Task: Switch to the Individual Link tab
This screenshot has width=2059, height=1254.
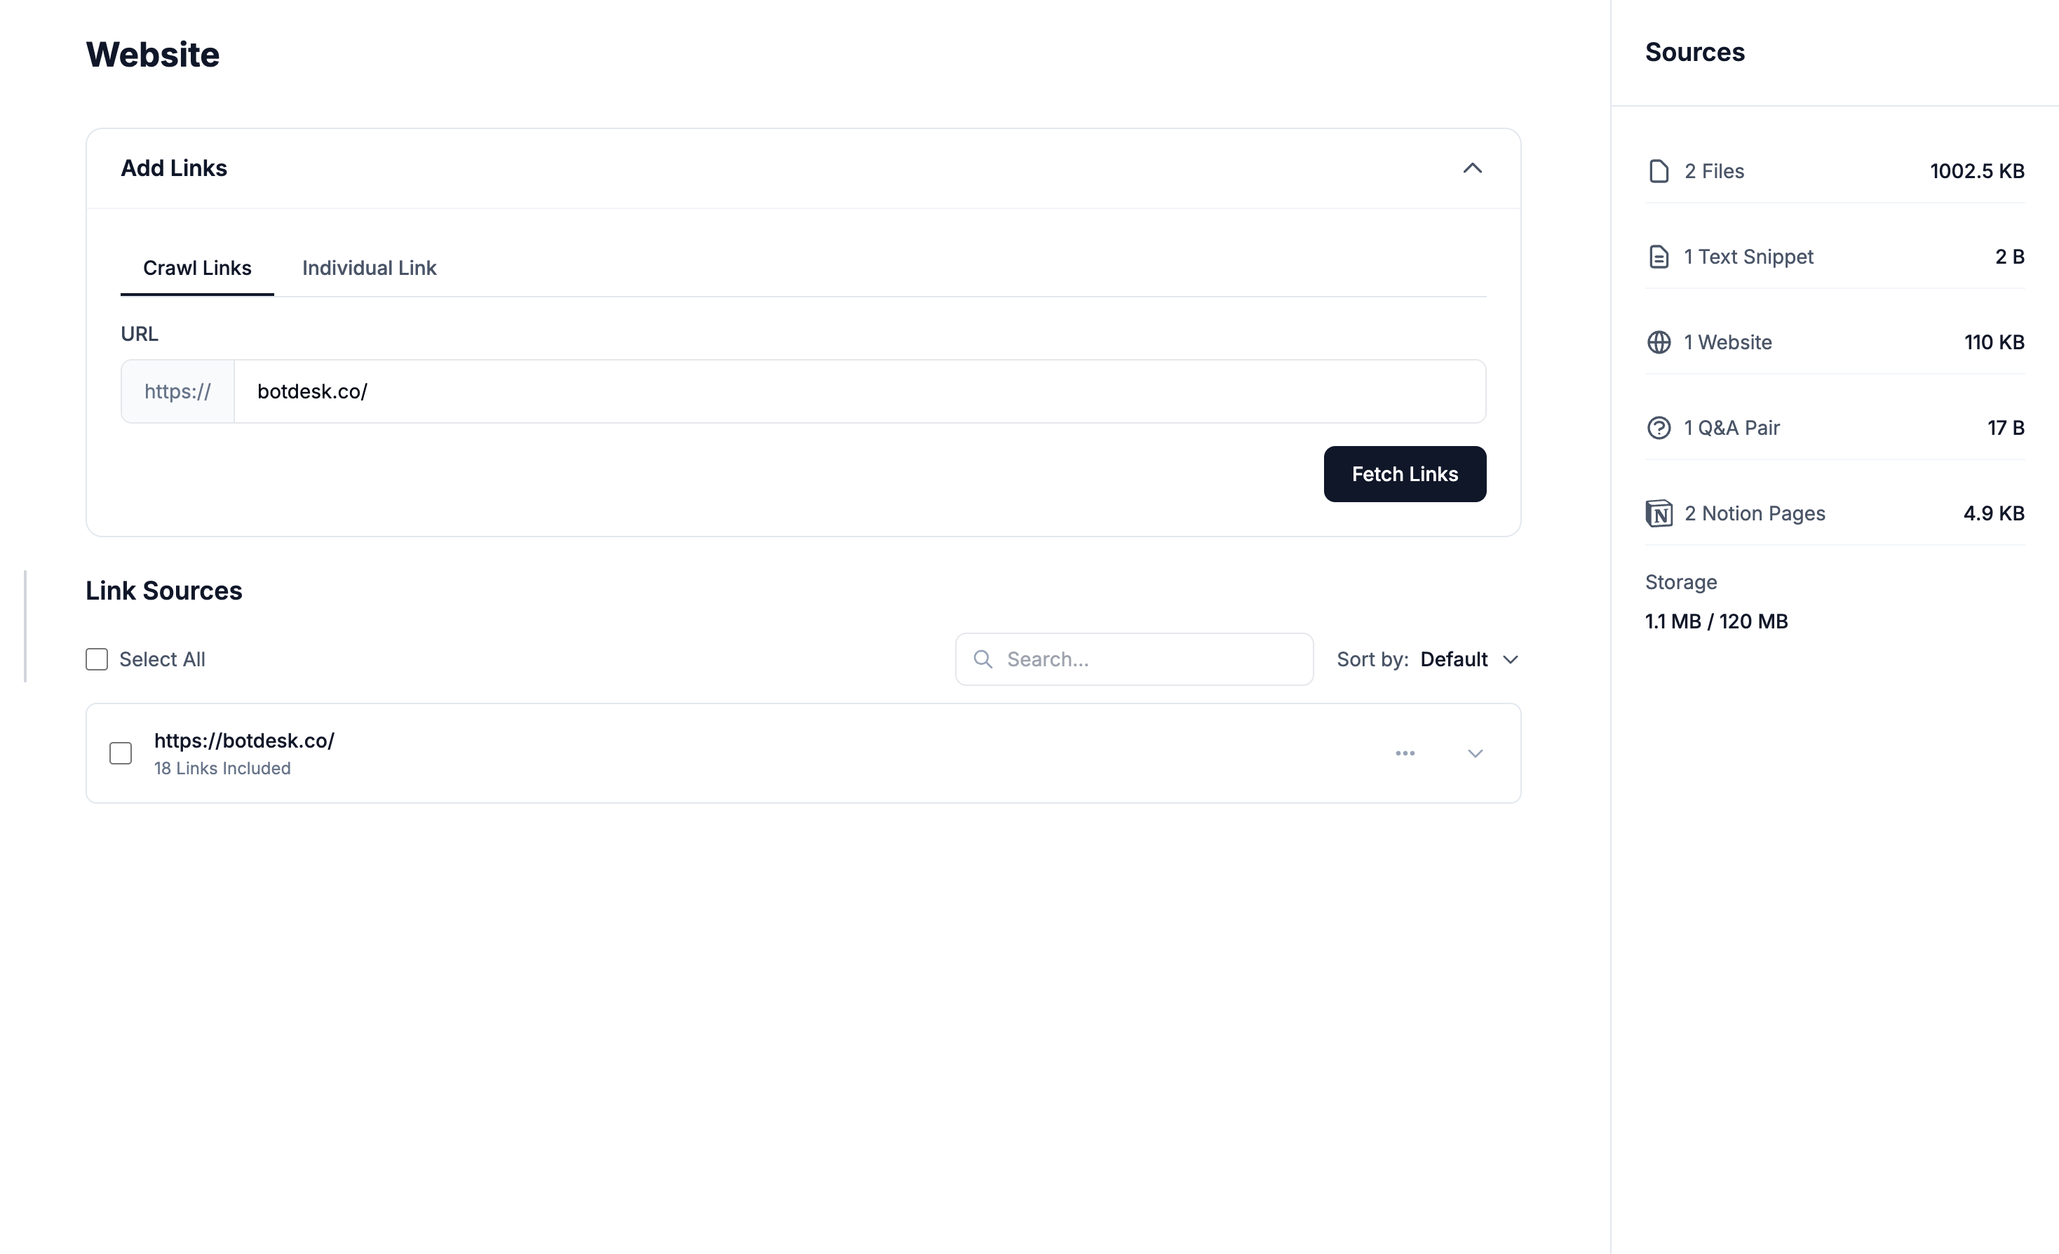Action: click(x=370, y=267)
